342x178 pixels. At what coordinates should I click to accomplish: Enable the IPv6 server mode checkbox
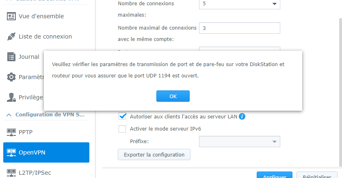122,129
